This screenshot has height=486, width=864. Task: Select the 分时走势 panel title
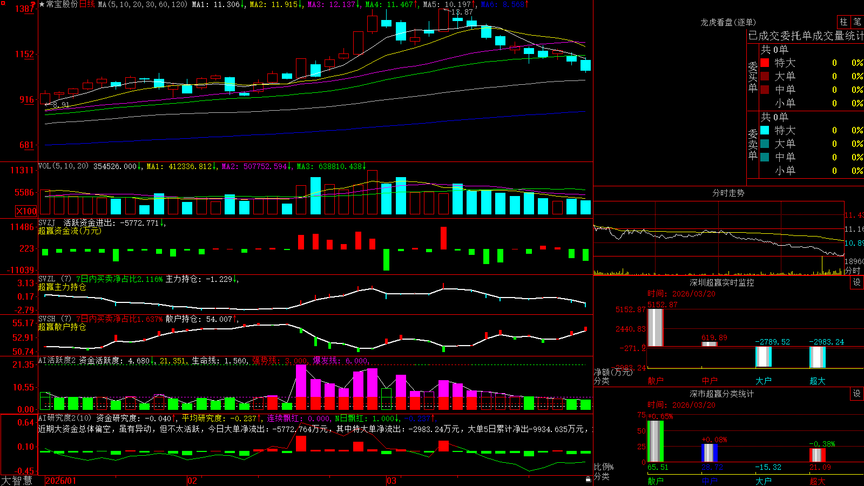tap(728, 193)
